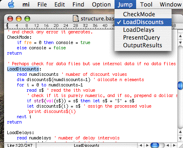Viewport: 183px width, 148px height.
Task: Click the return line below 'else console = false'
Action: 14,53
